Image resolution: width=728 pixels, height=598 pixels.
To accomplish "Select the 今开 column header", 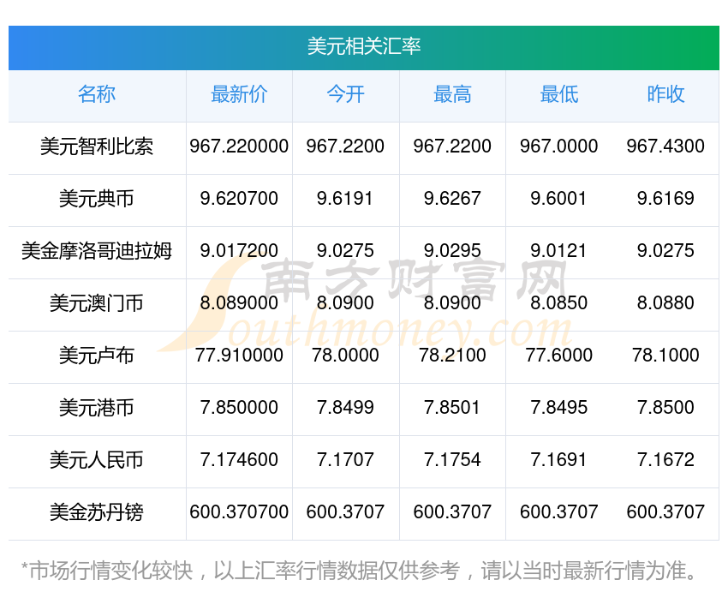I will pos(345,94).
